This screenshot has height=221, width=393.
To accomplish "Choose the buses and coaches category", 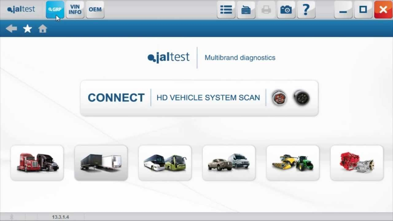I will tap(165, 162).
